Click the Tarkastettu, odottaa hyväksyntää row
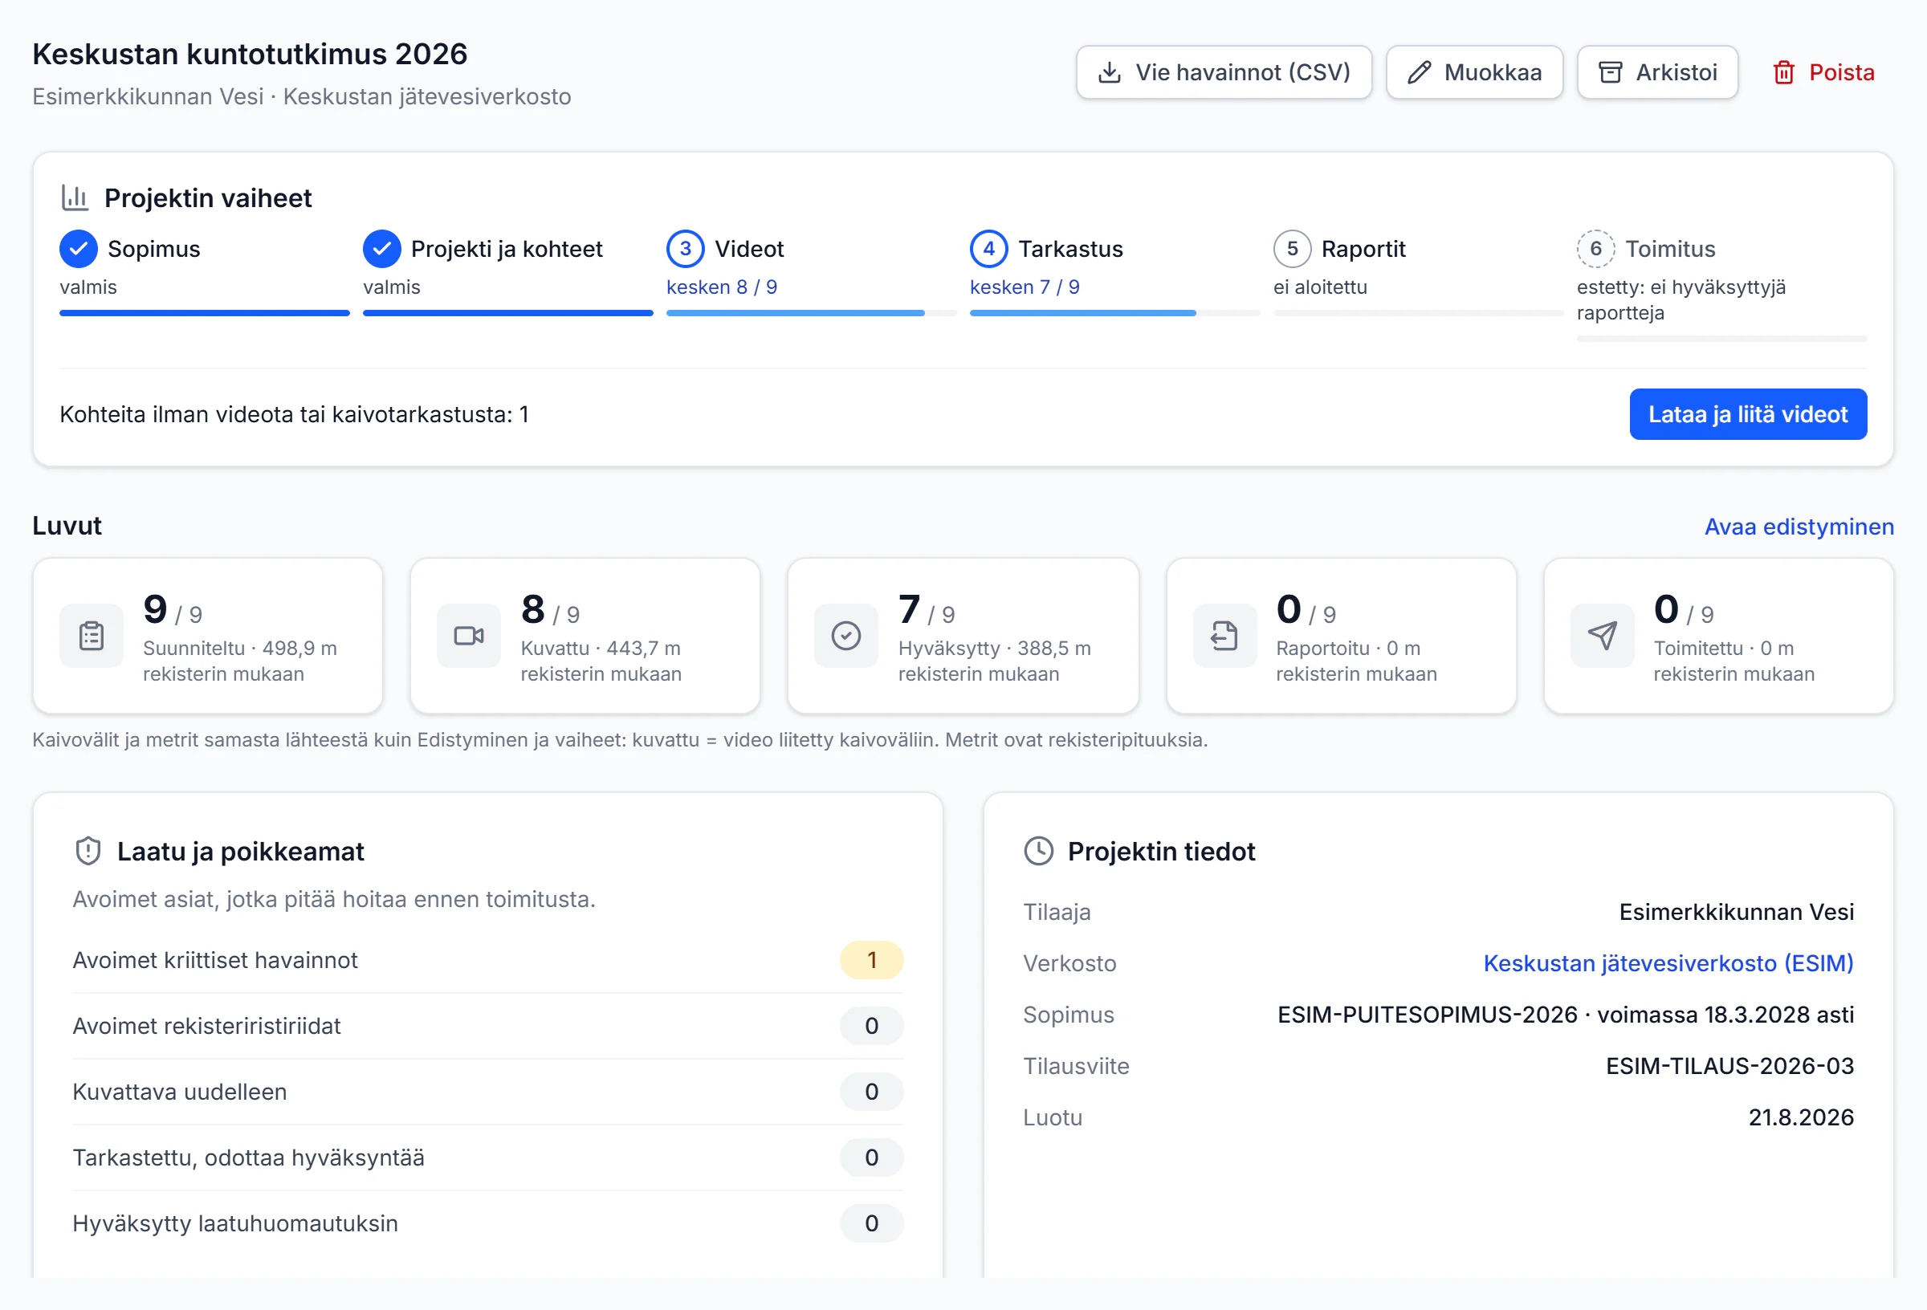The image size is (1927, 1310). 487,1157
